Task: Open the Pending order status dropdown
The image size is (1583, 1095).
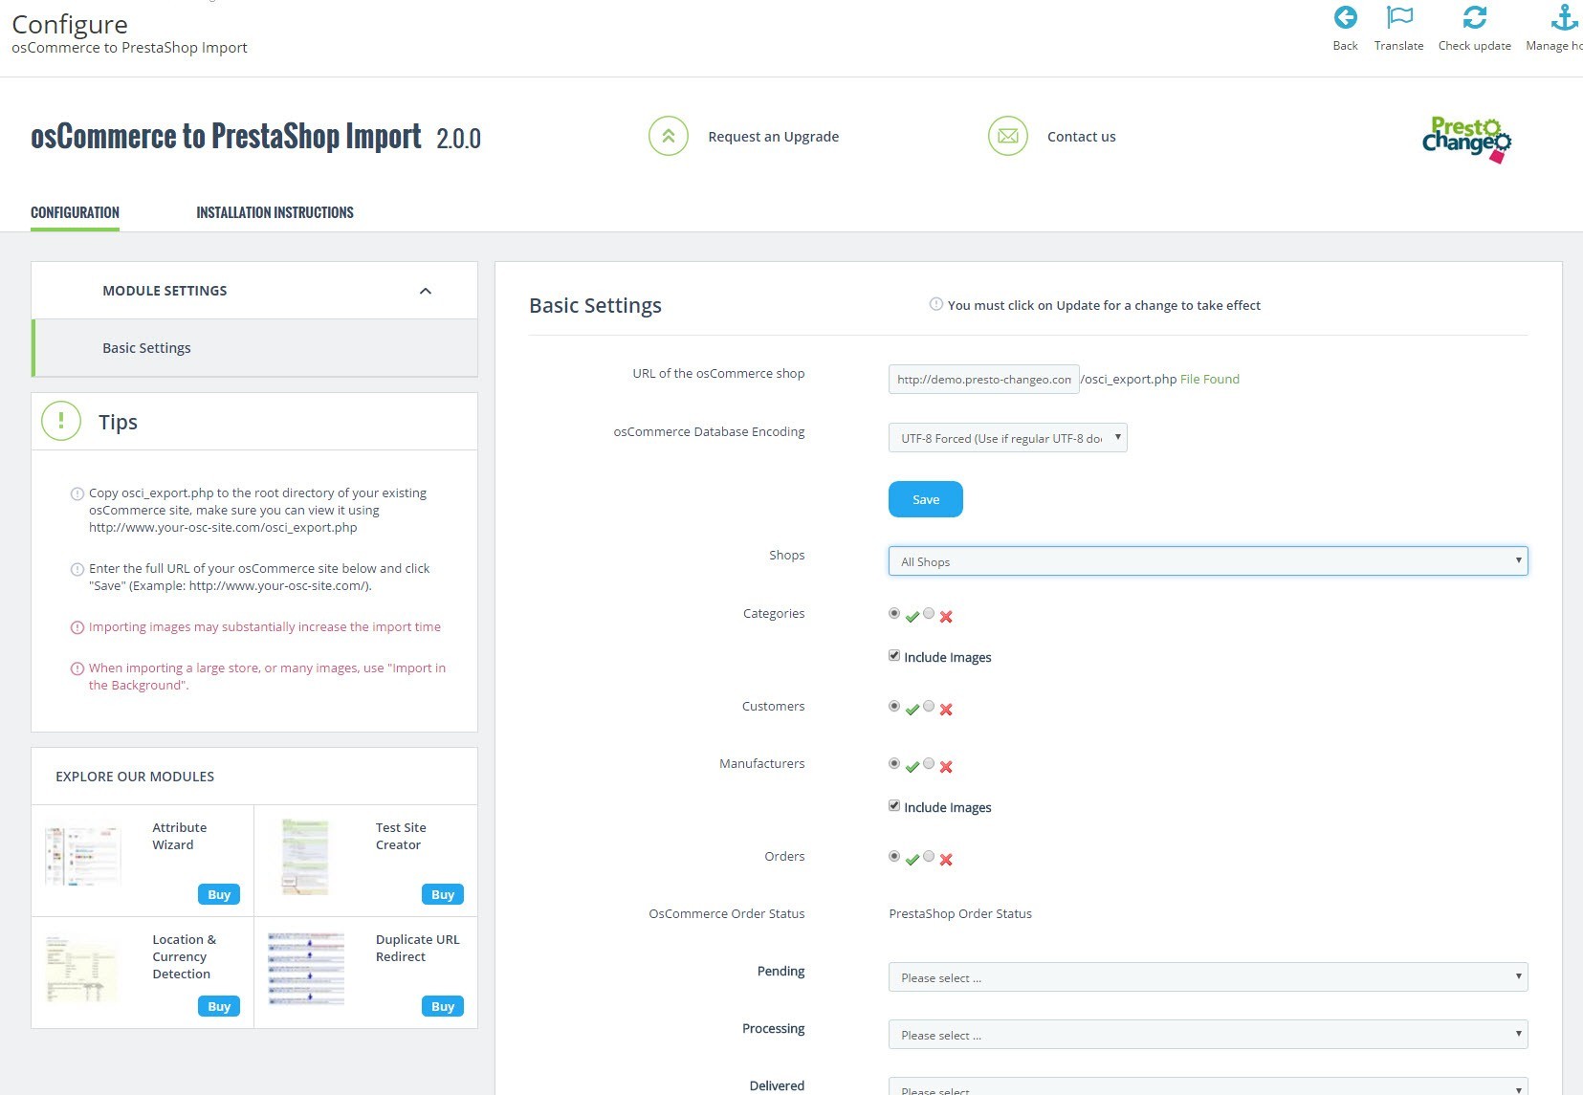Action: pos(1208,976)
